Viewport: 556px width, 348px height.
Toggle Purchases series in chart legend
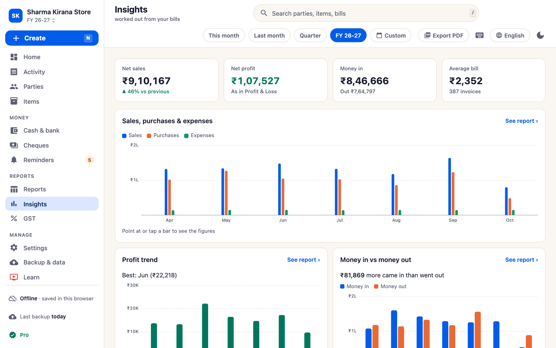(x=163, y=135)
